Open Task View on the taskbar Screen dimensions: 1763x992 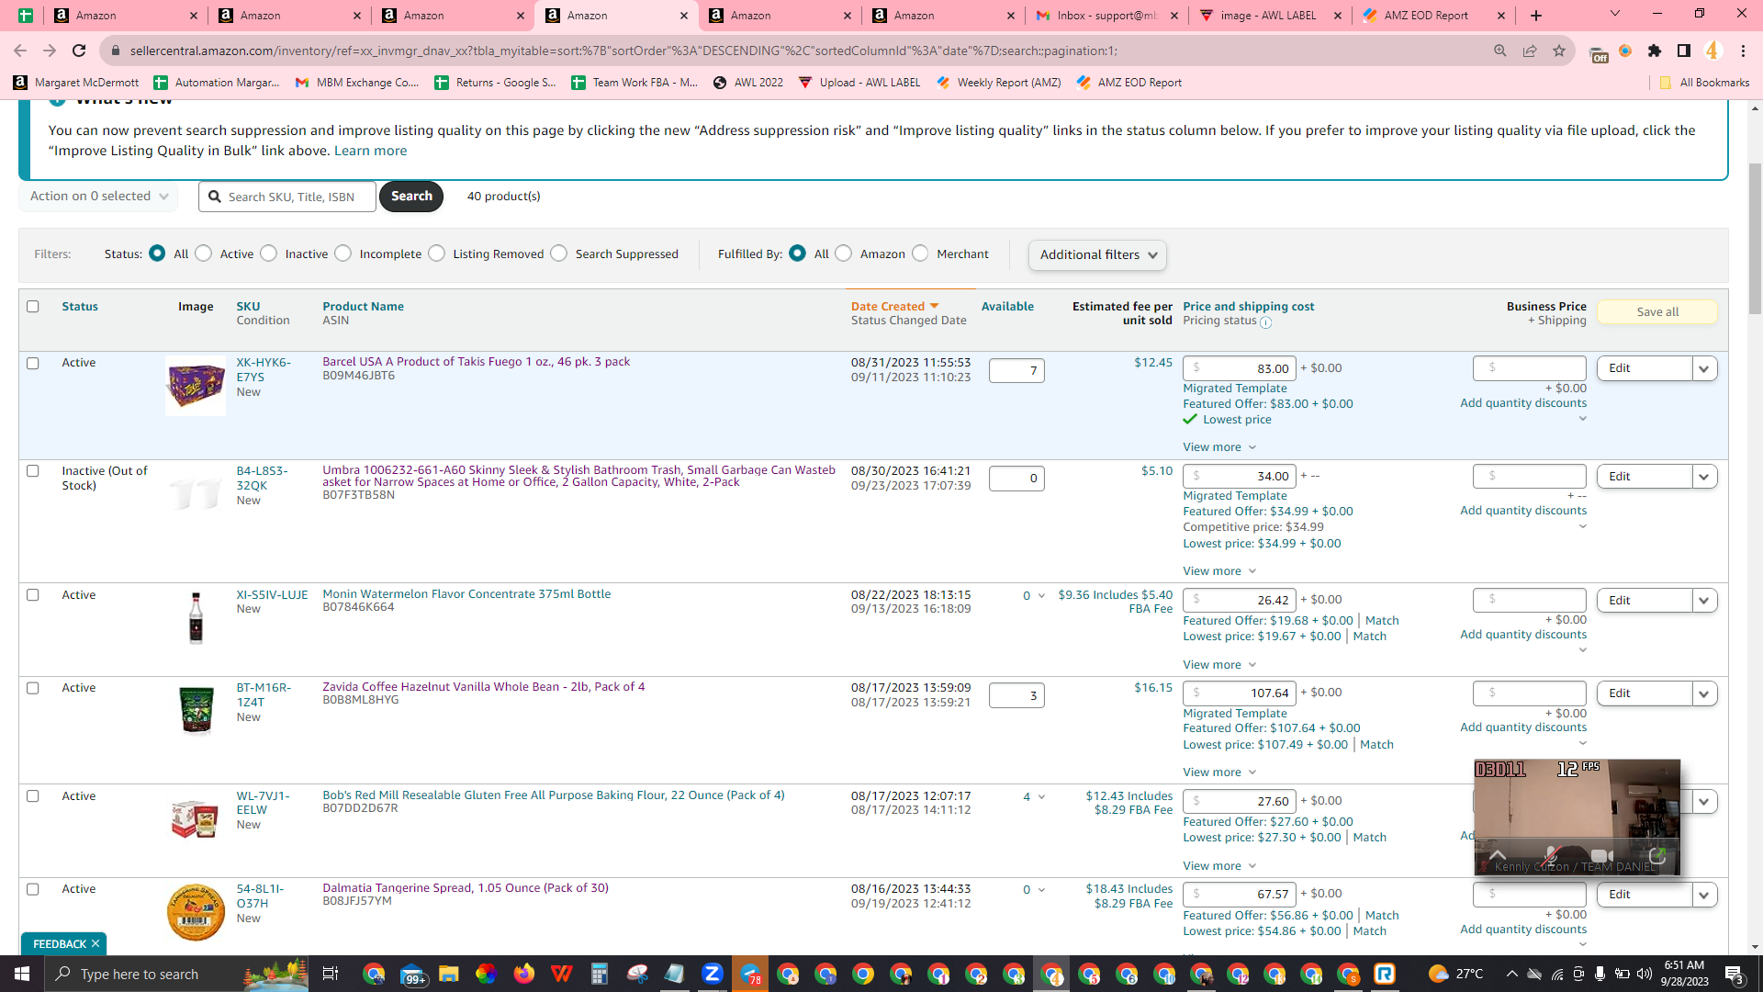point(331,974)
